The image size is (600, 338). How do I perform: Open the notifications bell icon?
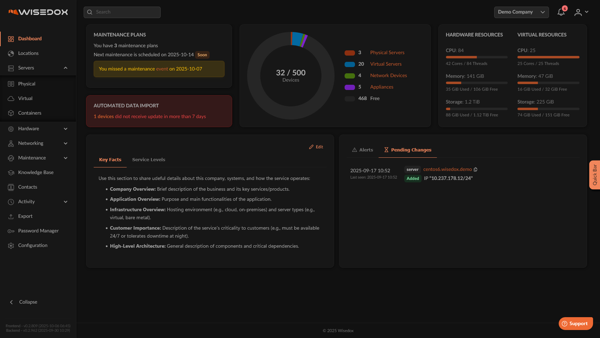pyautogui.click(x=561, y=13)
